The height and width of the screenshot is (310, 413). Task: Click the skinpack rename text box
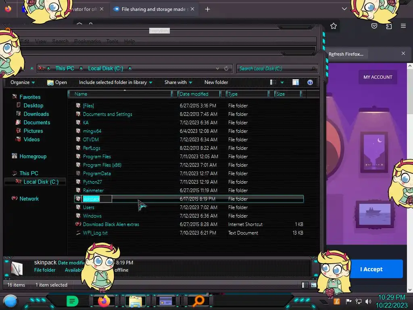[x=97, y=199]
